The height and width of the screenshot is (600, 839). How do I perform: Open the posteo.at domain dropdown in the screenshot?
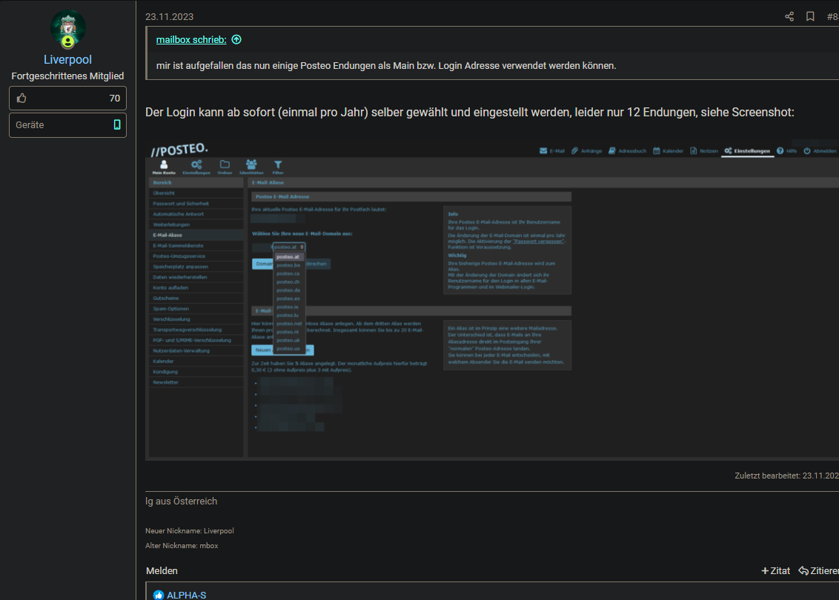point(289,247)
